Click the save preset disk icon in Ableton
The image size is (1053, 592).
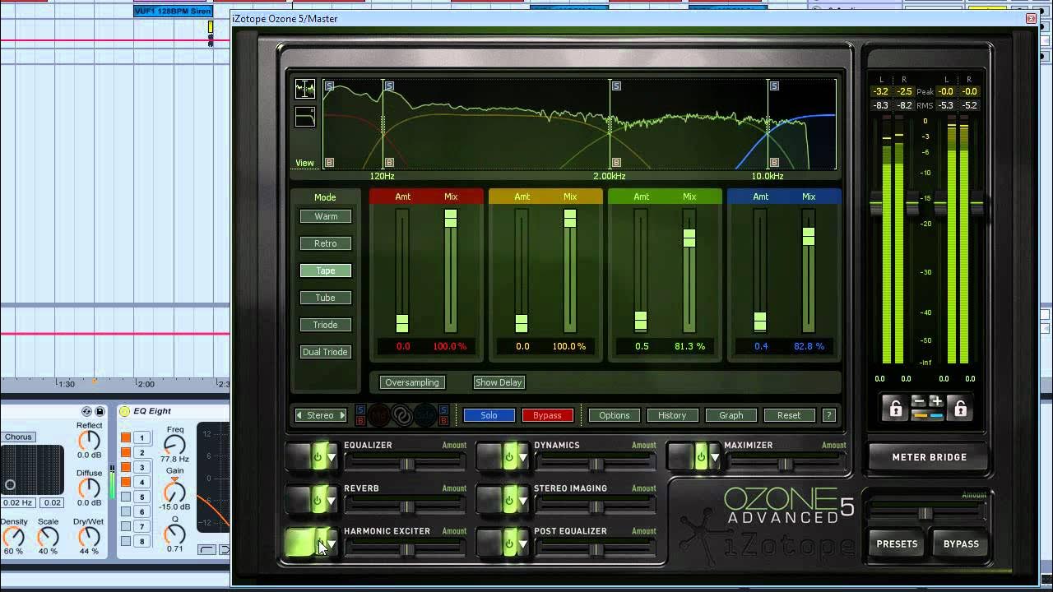click(x=100, y=411)
